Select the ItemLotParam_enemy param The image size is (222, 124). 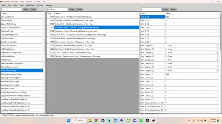pos(22,67)
